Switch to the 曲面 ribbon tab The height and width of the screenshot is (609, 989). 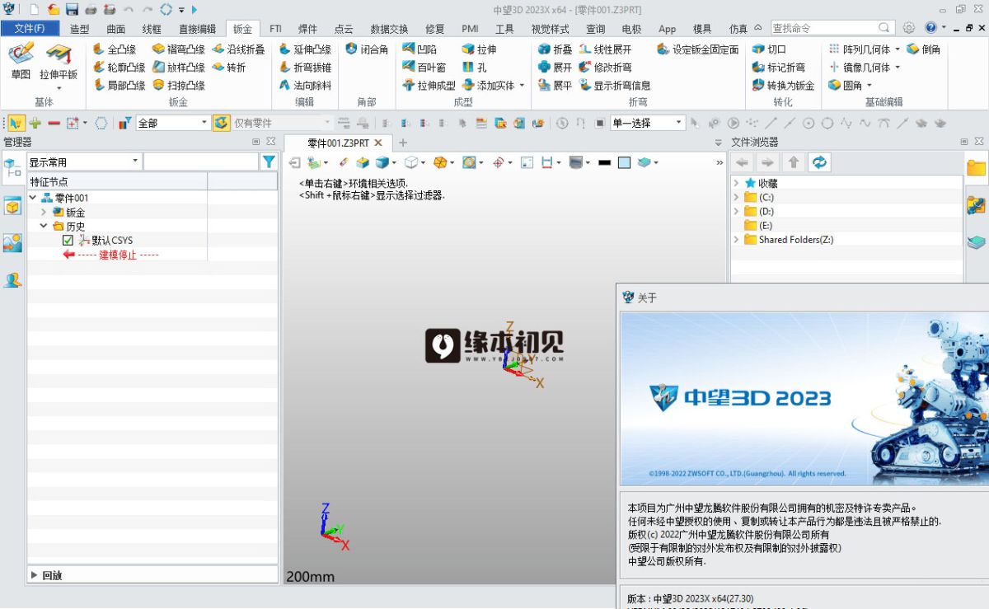tap(116, 29)
